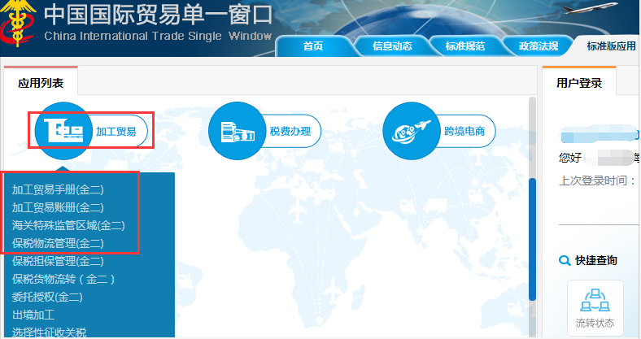
Task: Open the 政策法规 tab
Action: coord(539,46)
